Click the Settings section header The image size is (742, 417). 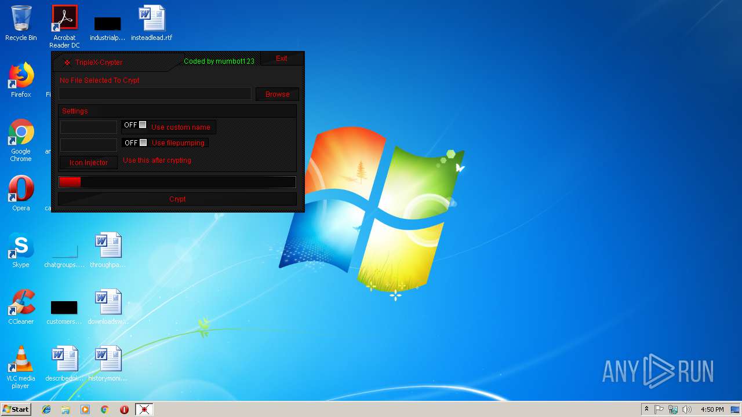177,111
